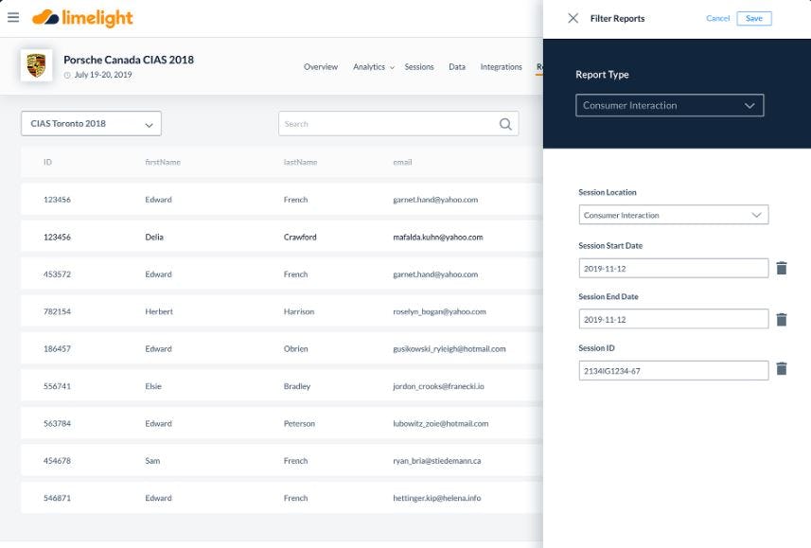Close the Filter Reports panel
This screenshot has width=811, height=548.
tap(572, 18)
